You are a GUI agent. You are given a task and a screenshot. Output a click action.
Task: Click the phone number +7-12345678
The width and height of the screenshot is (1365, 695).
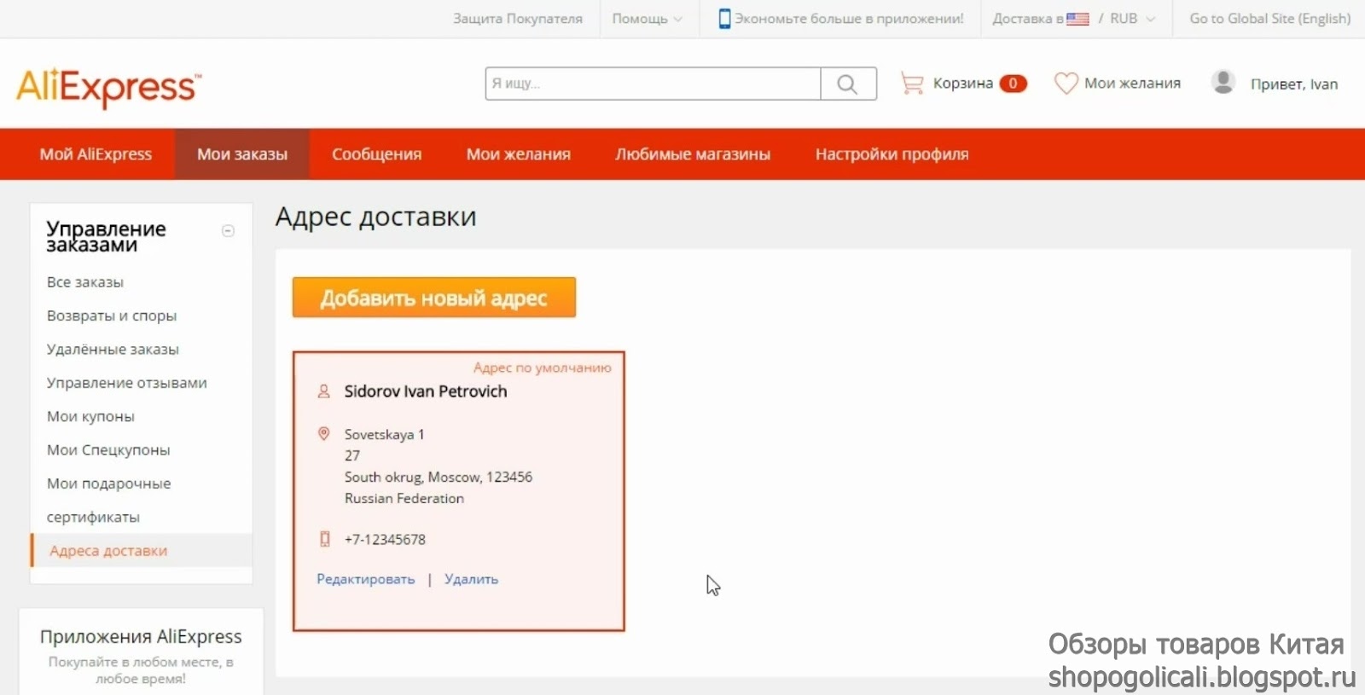pos(385,540)
